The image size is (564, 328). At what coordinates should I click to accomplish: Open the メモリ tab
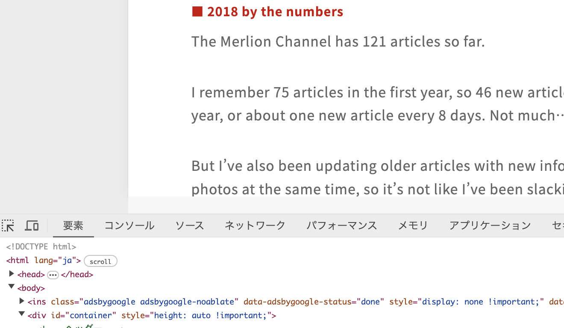pyautogui.click(x=413, y=225)
